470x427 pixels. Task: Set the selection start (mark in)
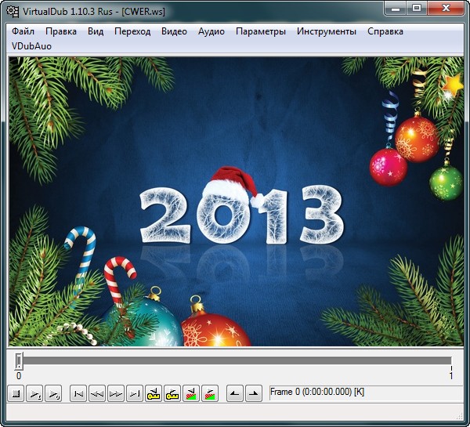tap(235, 393)
